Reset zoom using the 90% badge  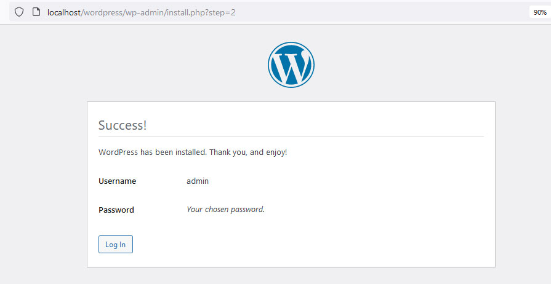(540, 12)
